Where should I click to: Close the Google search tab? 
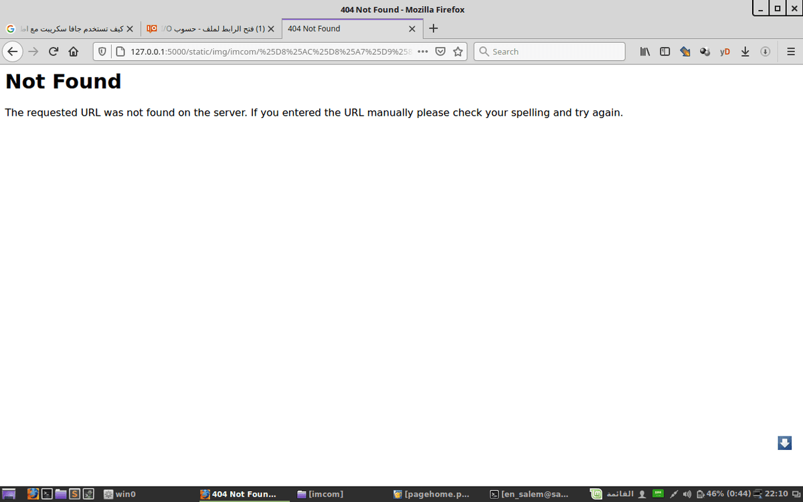[x=130, y=29]
